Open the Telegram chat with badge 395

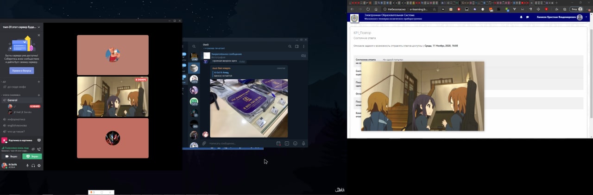point(194,124)
